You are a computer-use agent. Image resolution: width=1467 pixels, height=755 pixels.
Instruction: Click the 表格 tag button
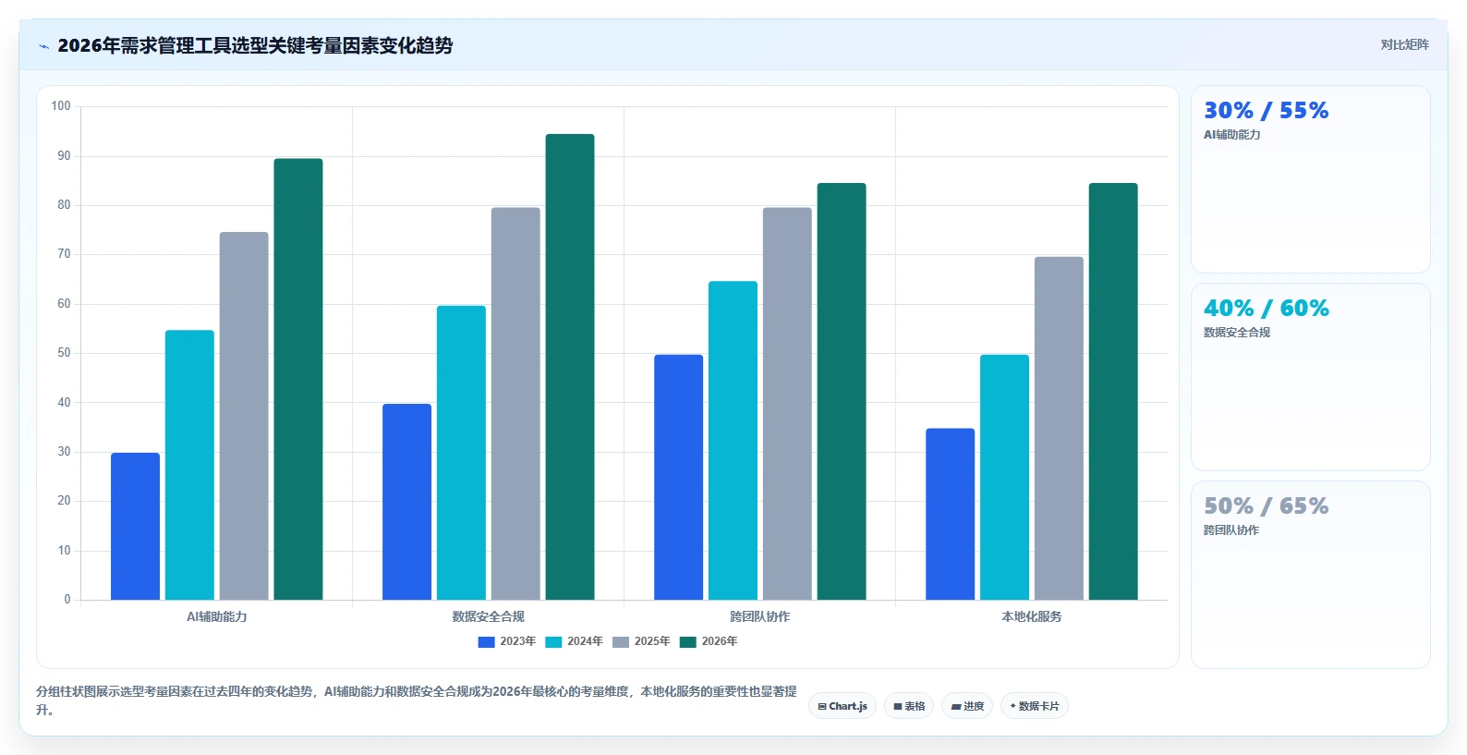pos(909,706)
